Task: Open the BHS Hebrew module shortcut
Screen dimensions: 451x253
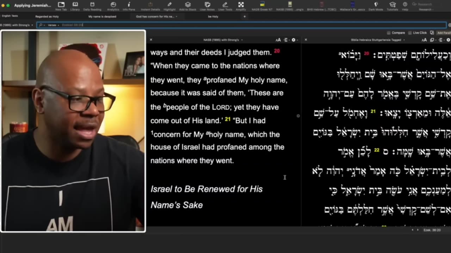Action: (321, 6)
